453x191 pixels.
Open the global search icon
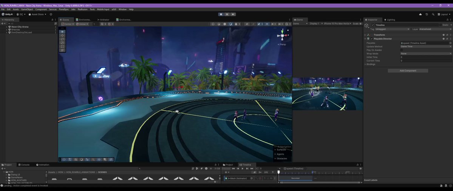pos(433,14)
